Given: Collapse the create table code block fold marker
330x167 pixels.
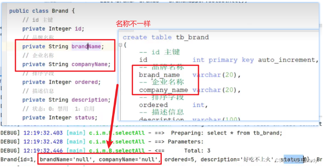Looking at the screenshot, I should pos(121,45).
